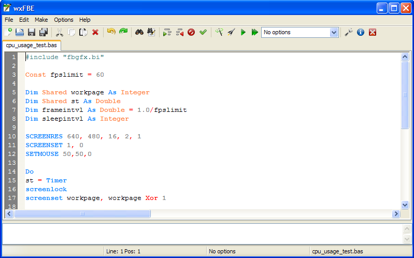Click the green Run play icon

[x=243, y=32]
